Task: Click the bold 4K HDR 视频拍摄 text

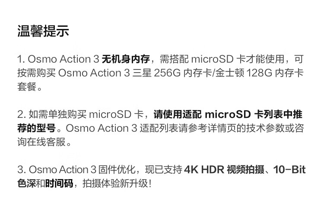Action: [x=224, y=170]
